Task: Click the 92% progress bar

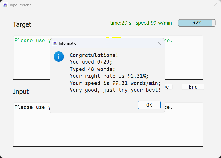Action: click(x=197, y=23)
